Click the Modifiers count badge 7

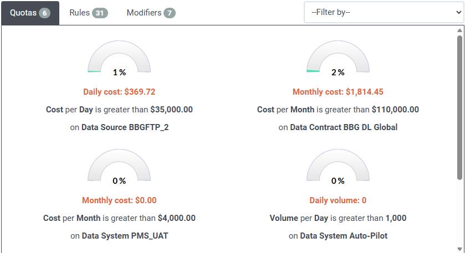tap(170, 13)
